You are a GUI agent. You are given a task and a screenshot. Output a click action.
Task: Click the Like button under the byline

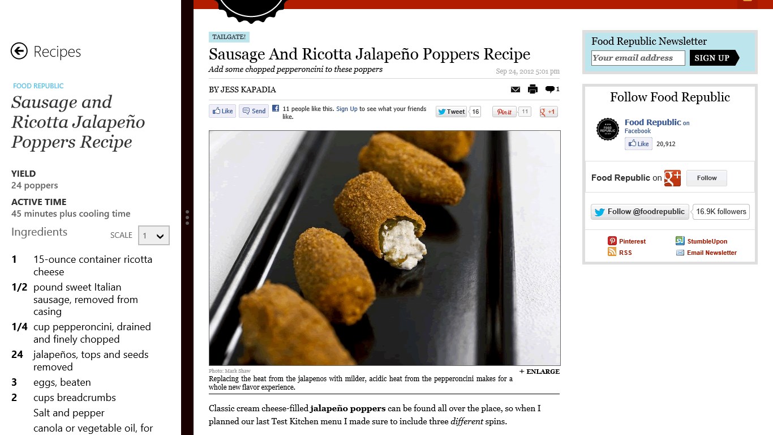(222, 111)
